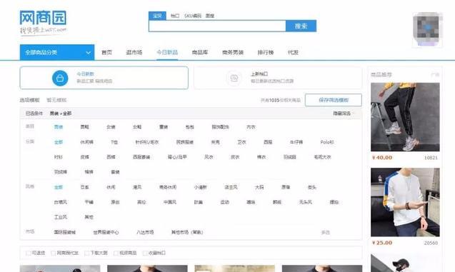The image size is (455, 272).
Task: Choose the 卫衣 filter
Action: [x=241, y=142]
